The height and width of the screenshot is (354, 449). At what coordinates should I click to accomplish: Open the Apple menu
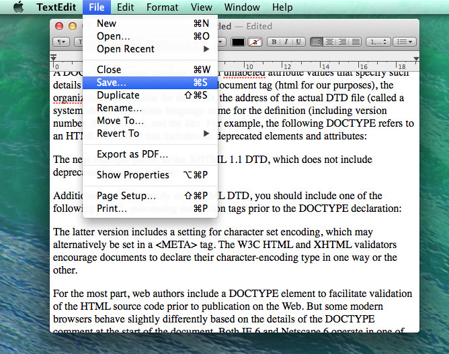tap(19, 7)
